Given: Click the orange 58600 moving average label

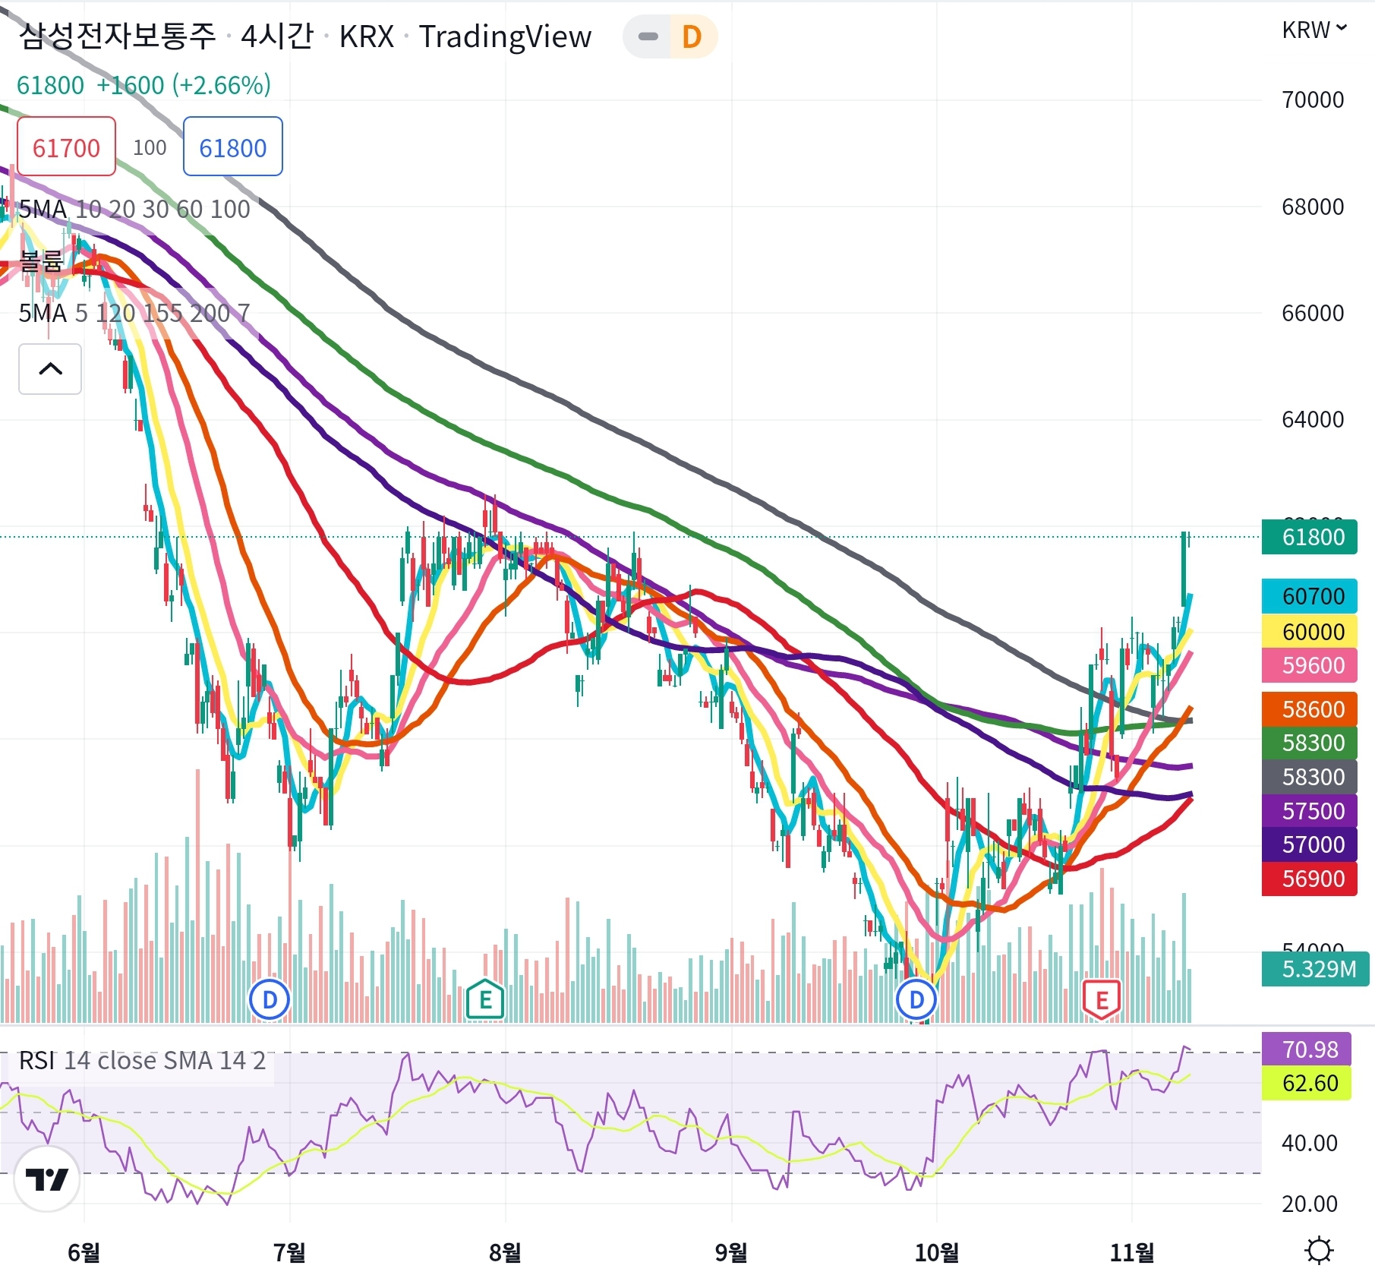Looking at the screenshot, I should click(1309, 709).
